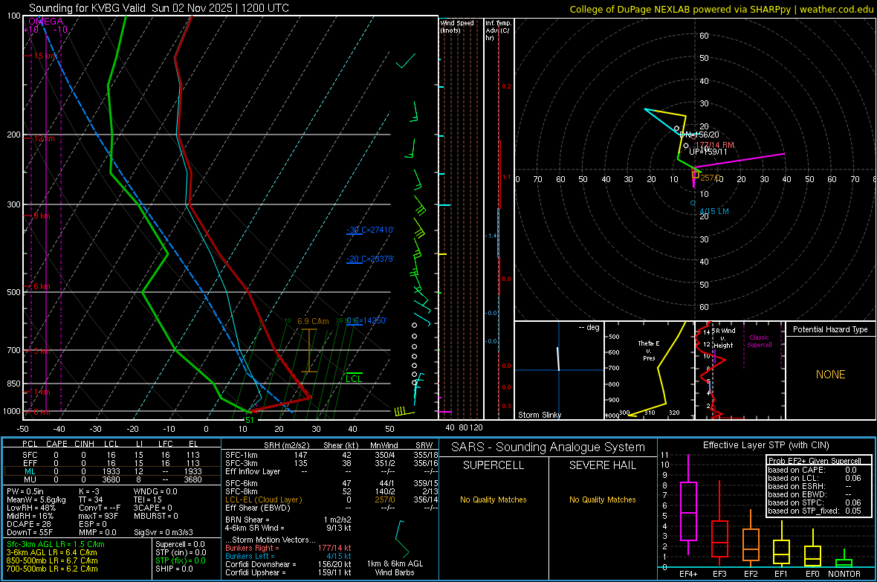Screen dimensions: 877x582
Task: Click the green NONTOR box plot
Action: pyautogui.click(x=844, y=560)
